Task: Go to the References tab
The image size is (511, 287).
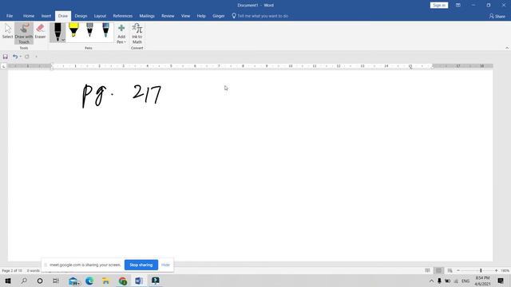Action: tap(122, 16)
